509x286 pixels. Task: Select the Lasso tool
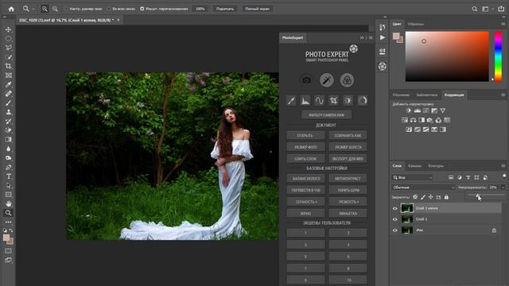pyautogui.click(x=9, y=48)
